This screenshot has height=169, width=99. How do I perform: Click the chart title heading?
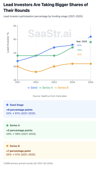[x=46, y=8]
